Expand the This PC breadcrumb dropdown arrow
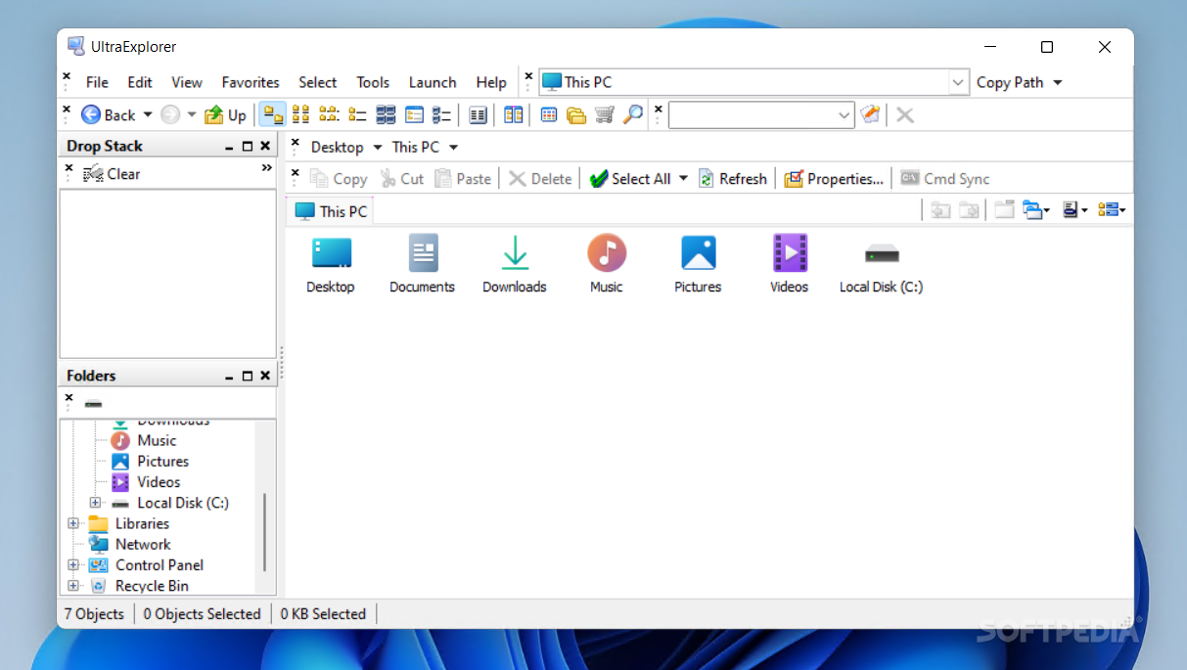 [x=453, y=147]
